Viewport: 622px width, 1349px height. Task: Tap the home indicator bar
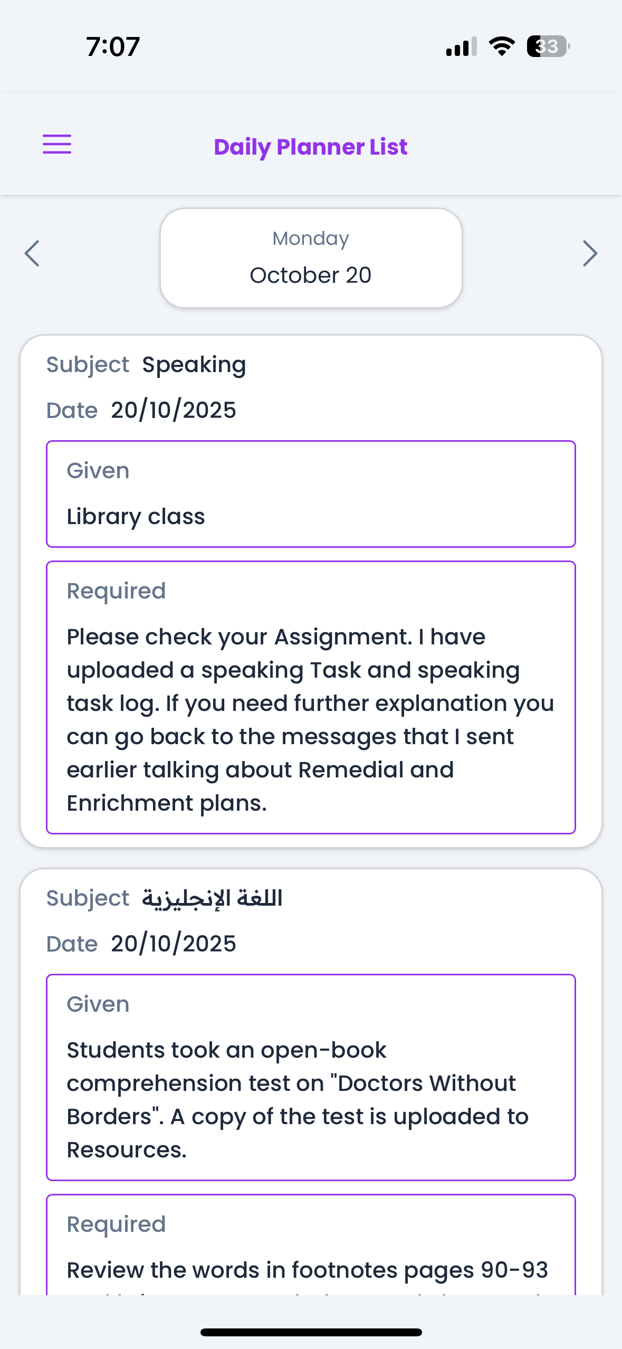[x=311, y=1332]
